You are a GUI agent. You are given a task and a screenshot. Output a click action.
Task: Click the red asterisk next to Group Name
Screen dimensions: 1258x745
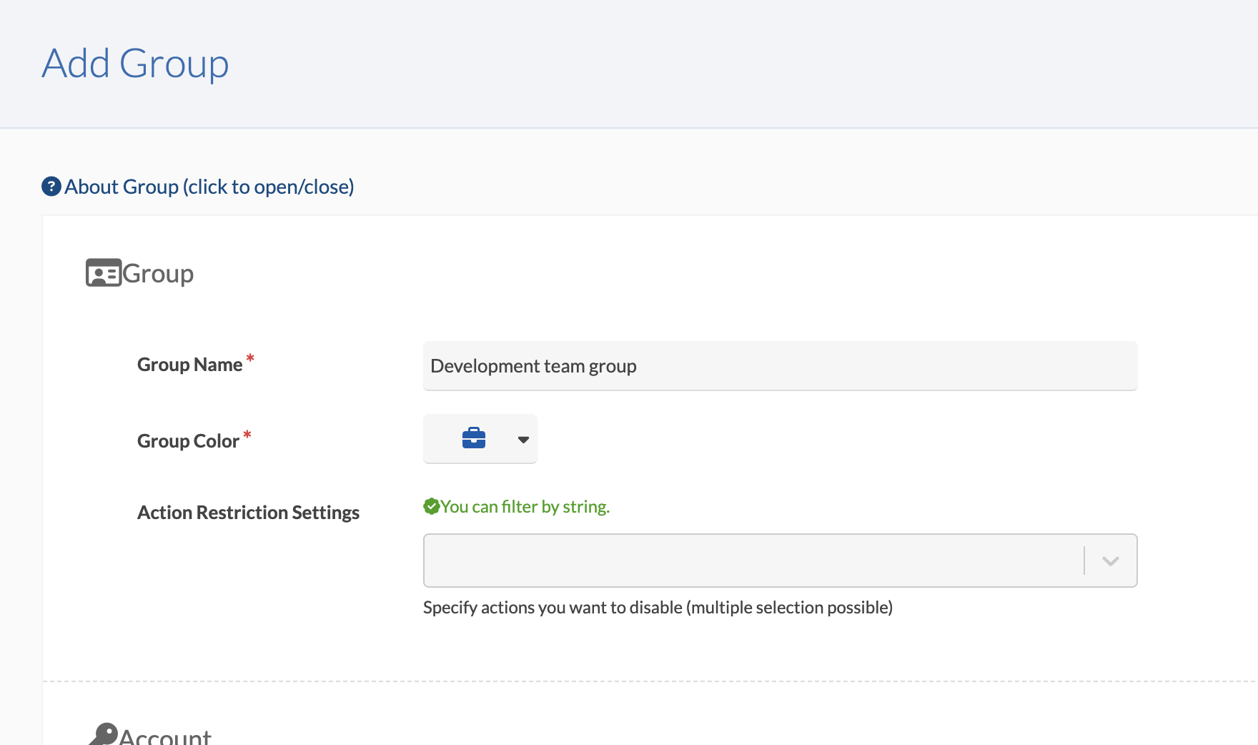[250, 358]
